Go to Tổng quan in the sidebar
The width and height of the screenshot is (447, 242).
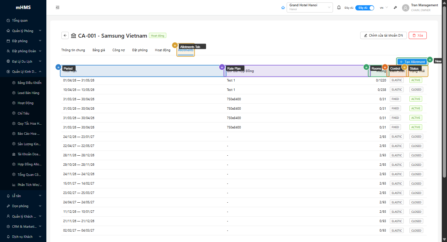(20, 21)
